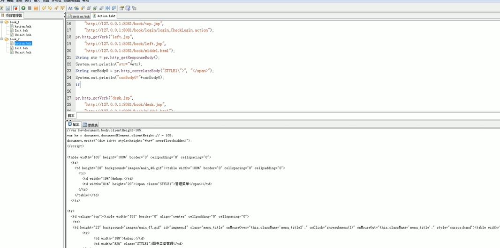500x248 pixels.
Task: Click the last icon in the toolbar
Action: click(134, 8)
